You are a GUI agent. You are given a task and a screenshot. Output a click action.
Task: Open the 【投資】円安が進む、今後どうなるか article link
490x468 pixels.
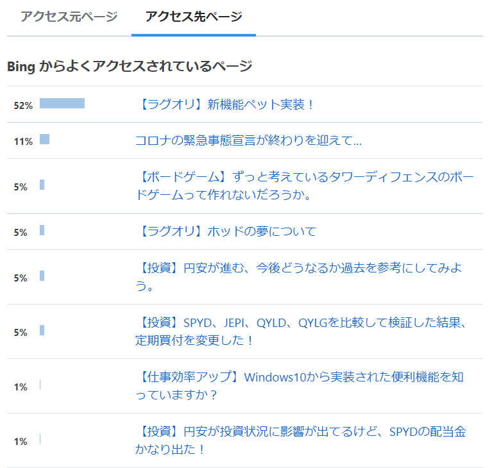pyautogui.click(x=299, y=277)
